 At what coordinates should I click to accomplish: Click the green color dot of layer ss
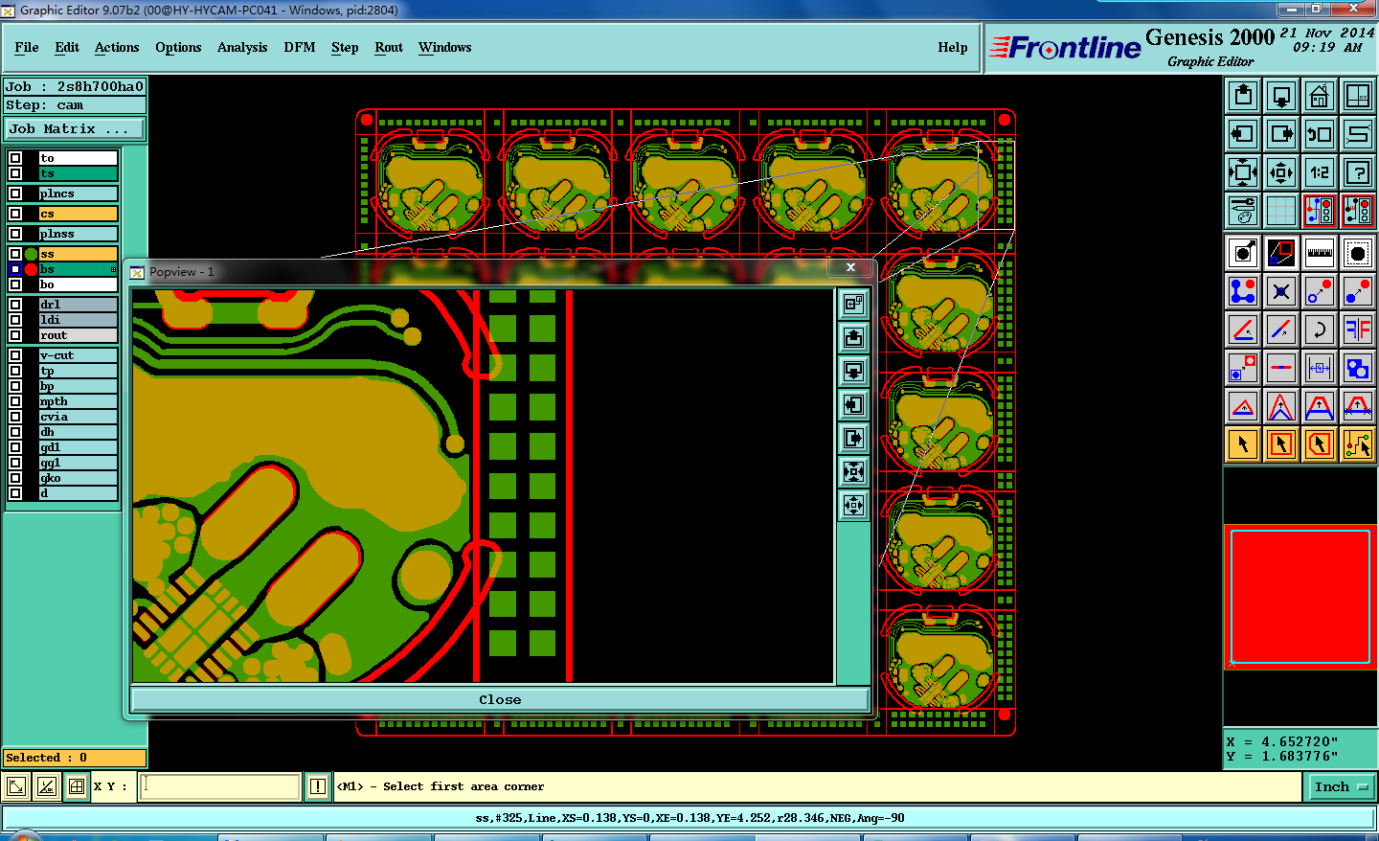[x=32, y=254]
